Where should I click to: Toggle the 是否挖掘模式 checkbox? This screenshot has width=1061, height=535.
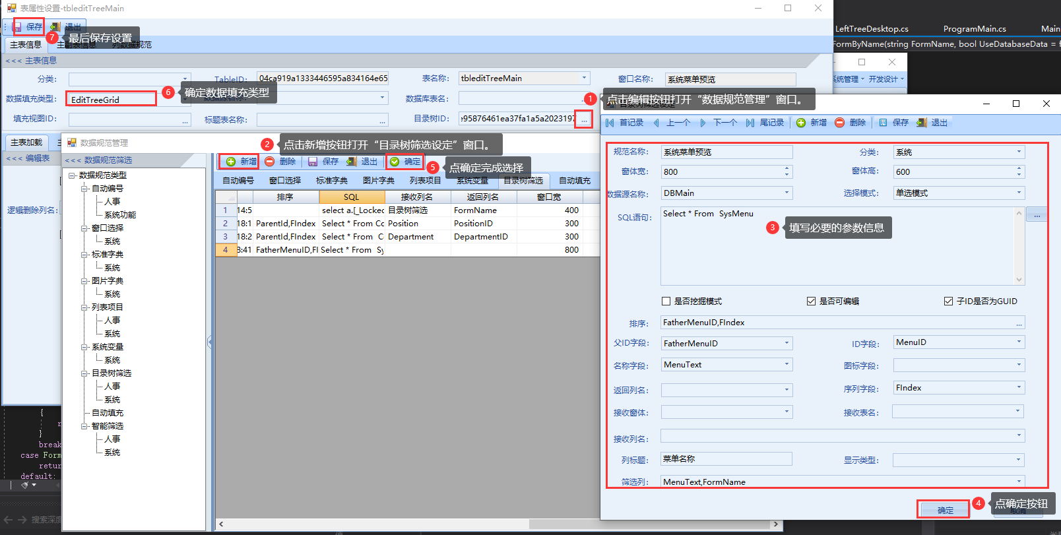click(x=666, y=301)
